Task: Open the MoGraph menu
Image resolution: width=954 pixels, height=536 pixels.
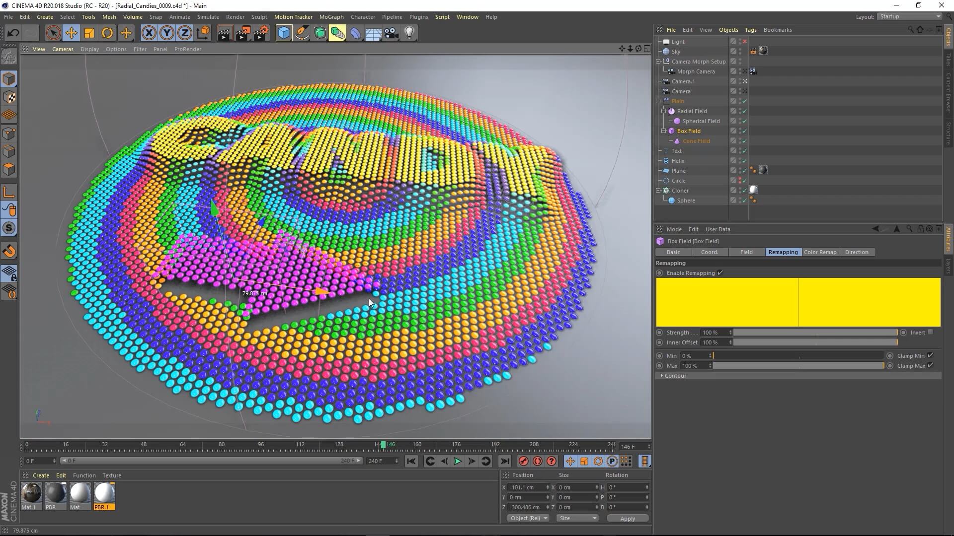Action: point(331,17)
